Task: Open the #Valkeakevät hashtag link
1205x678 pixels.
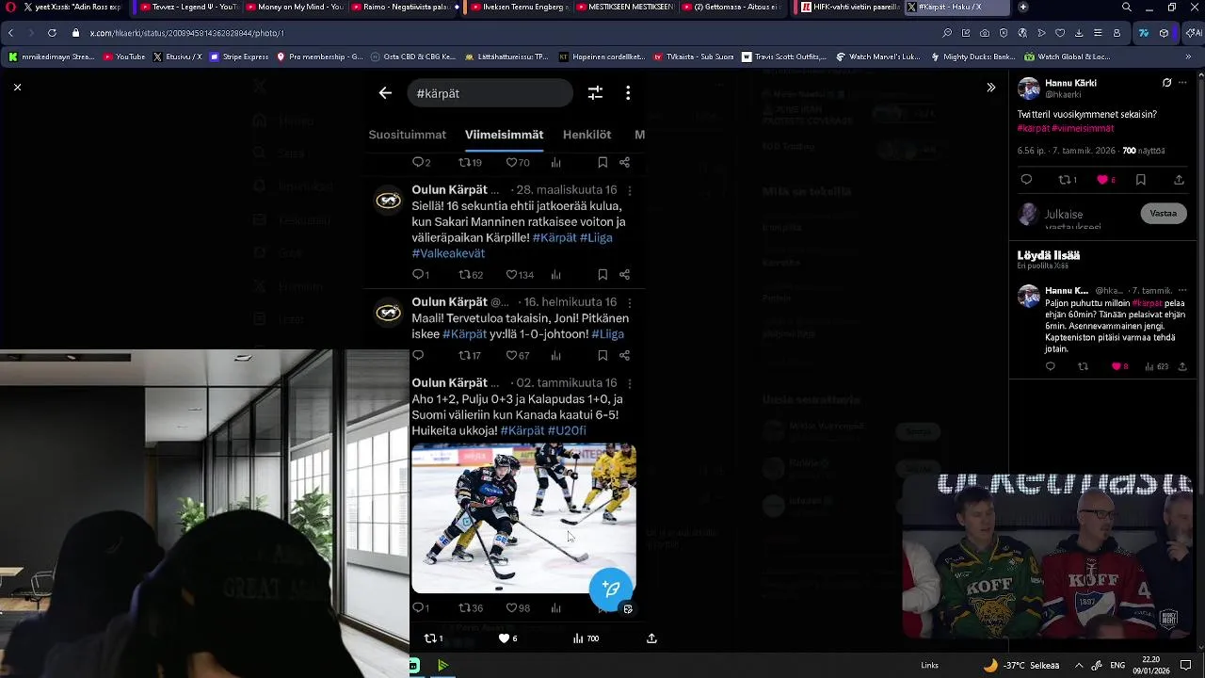Action: click(448, 253)
